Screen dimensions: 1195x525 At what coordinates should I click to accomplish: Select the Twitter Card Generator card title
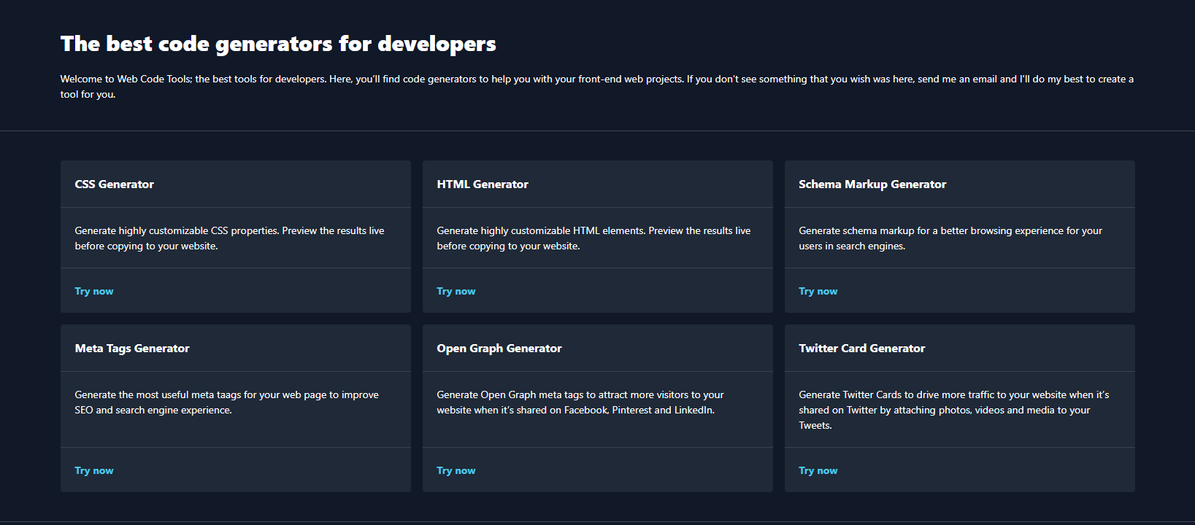click(861, 349)
